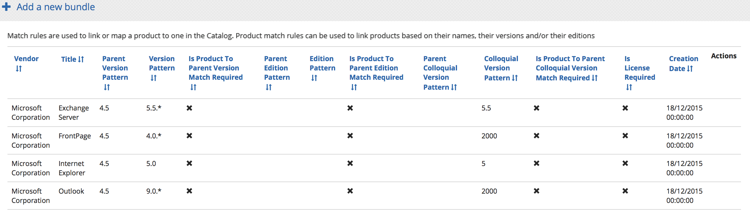Click sort arrows next to Title
The image size is (750, 211).
(x=81, y=59)
